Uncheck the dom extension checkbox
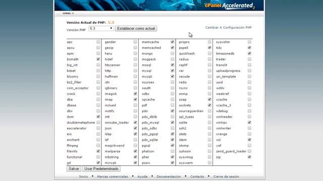 pos(98,117)
